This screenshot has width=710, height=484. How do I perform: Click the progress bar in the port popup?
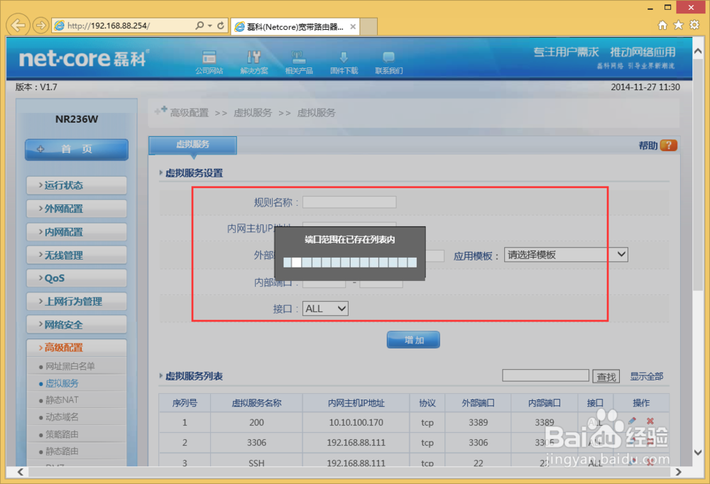(349, 262)
